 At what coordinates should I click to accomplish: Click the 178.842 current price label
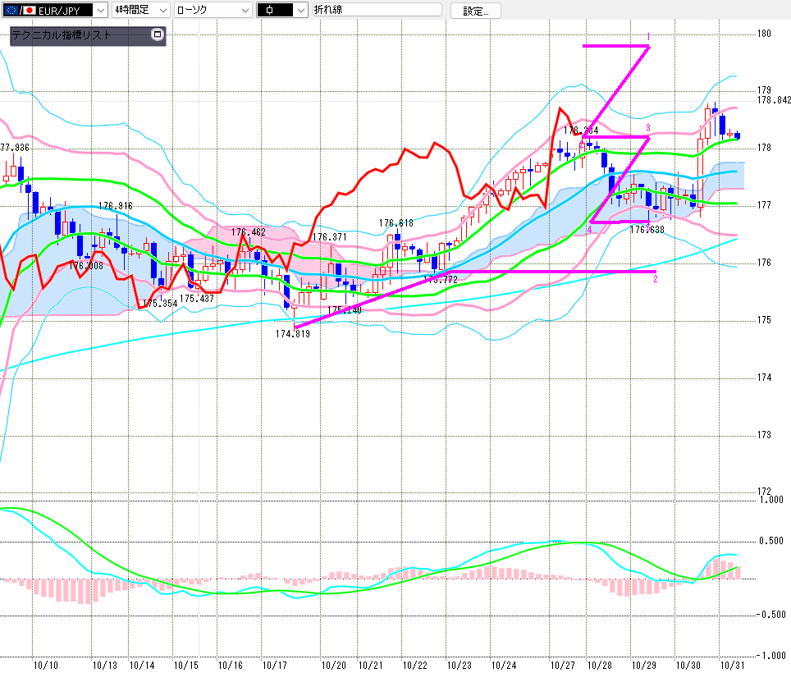[773, 100]
